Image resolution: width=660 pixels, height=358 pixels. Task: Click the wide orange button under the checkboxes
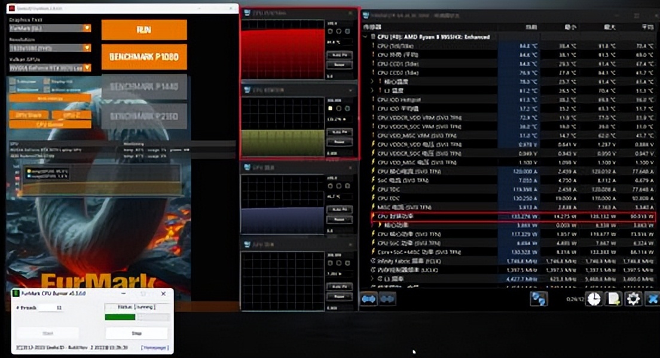[x=50, y=98]
